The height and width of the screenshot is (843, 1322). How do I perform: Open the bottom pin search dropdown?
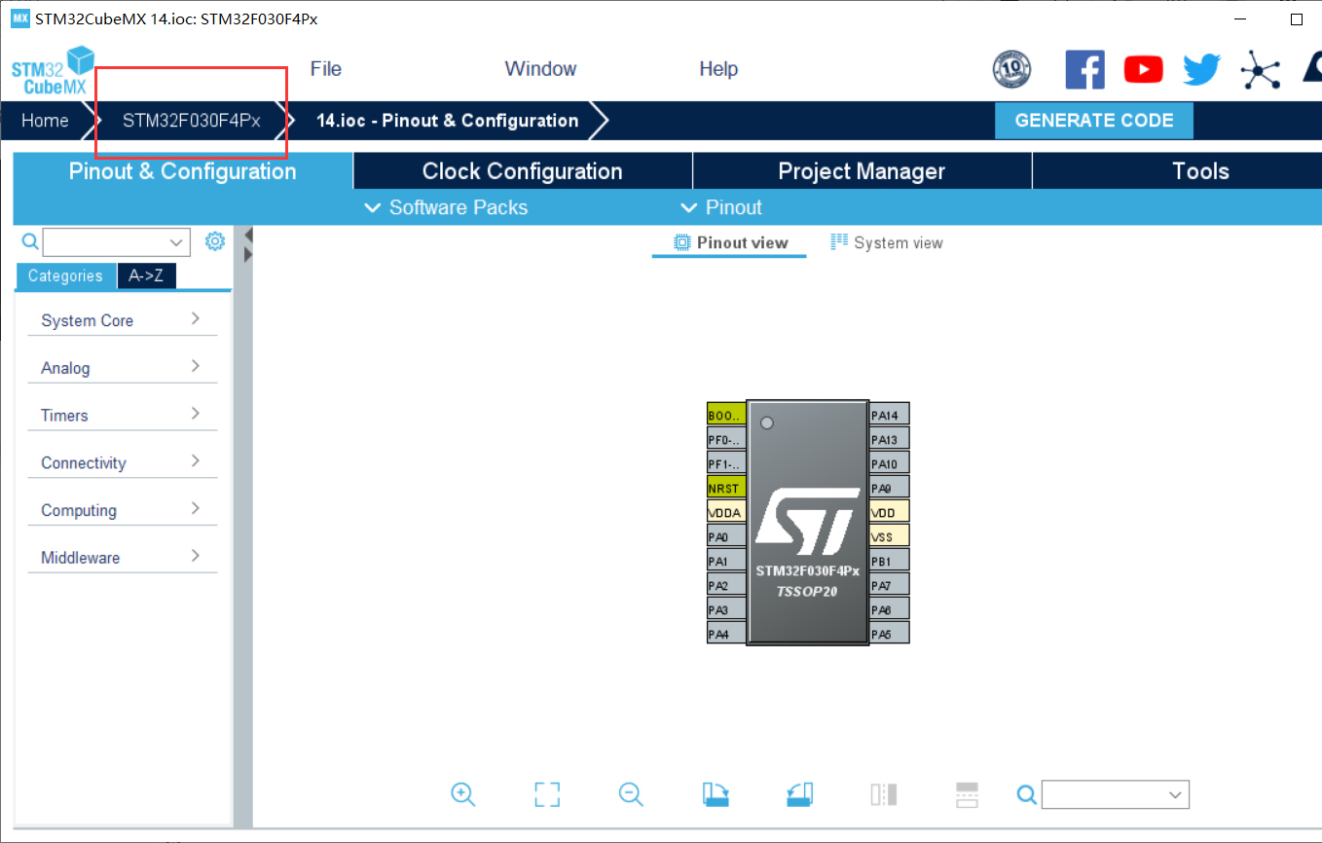click(1116, 794)
